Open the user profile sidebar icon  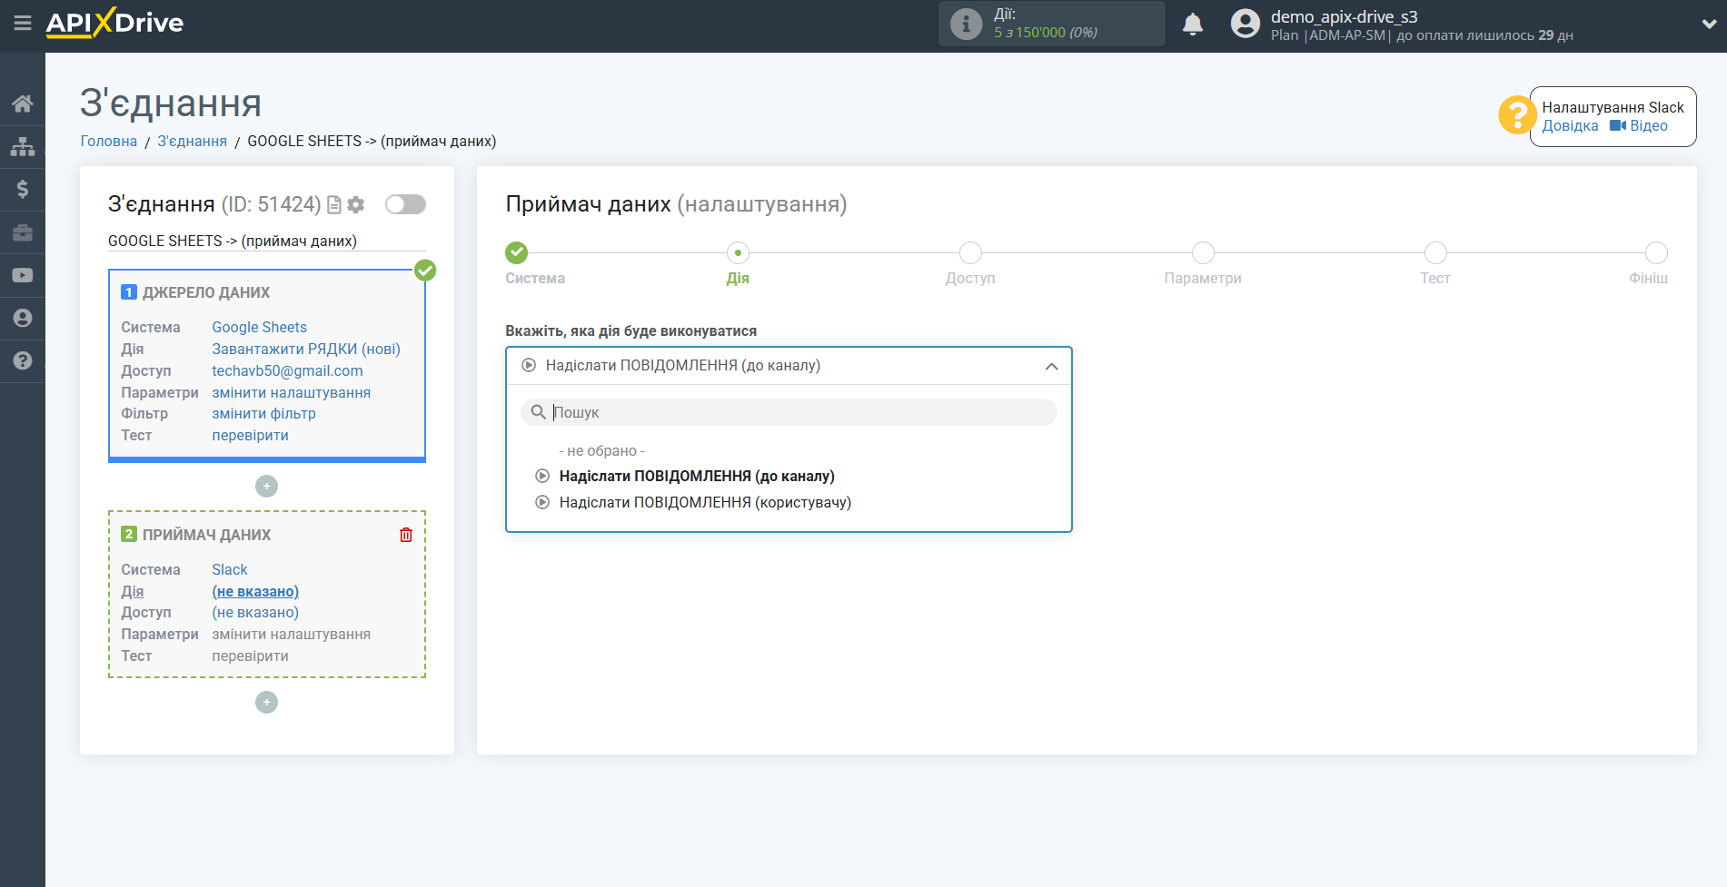click(x=23, y=318)
